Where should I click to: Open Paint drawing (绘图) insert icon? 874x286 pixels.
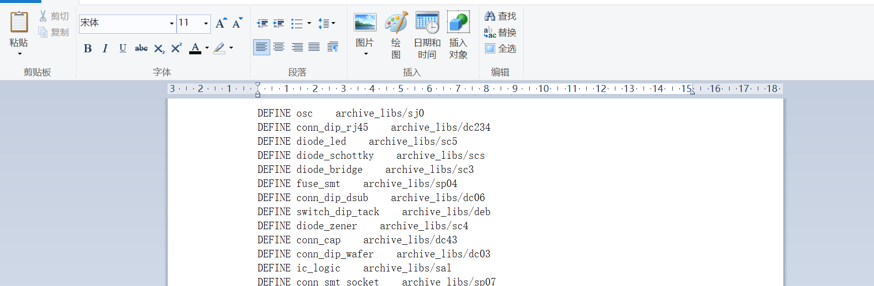[x=396, y=23]
